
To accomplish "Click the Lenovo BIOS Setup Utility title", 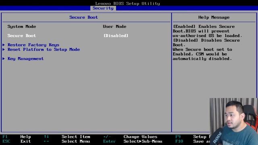I will [127, 4].
